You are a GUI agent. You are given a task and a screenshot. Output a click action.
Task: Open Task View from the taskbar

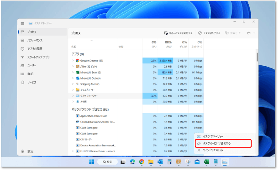coord(123,162)
